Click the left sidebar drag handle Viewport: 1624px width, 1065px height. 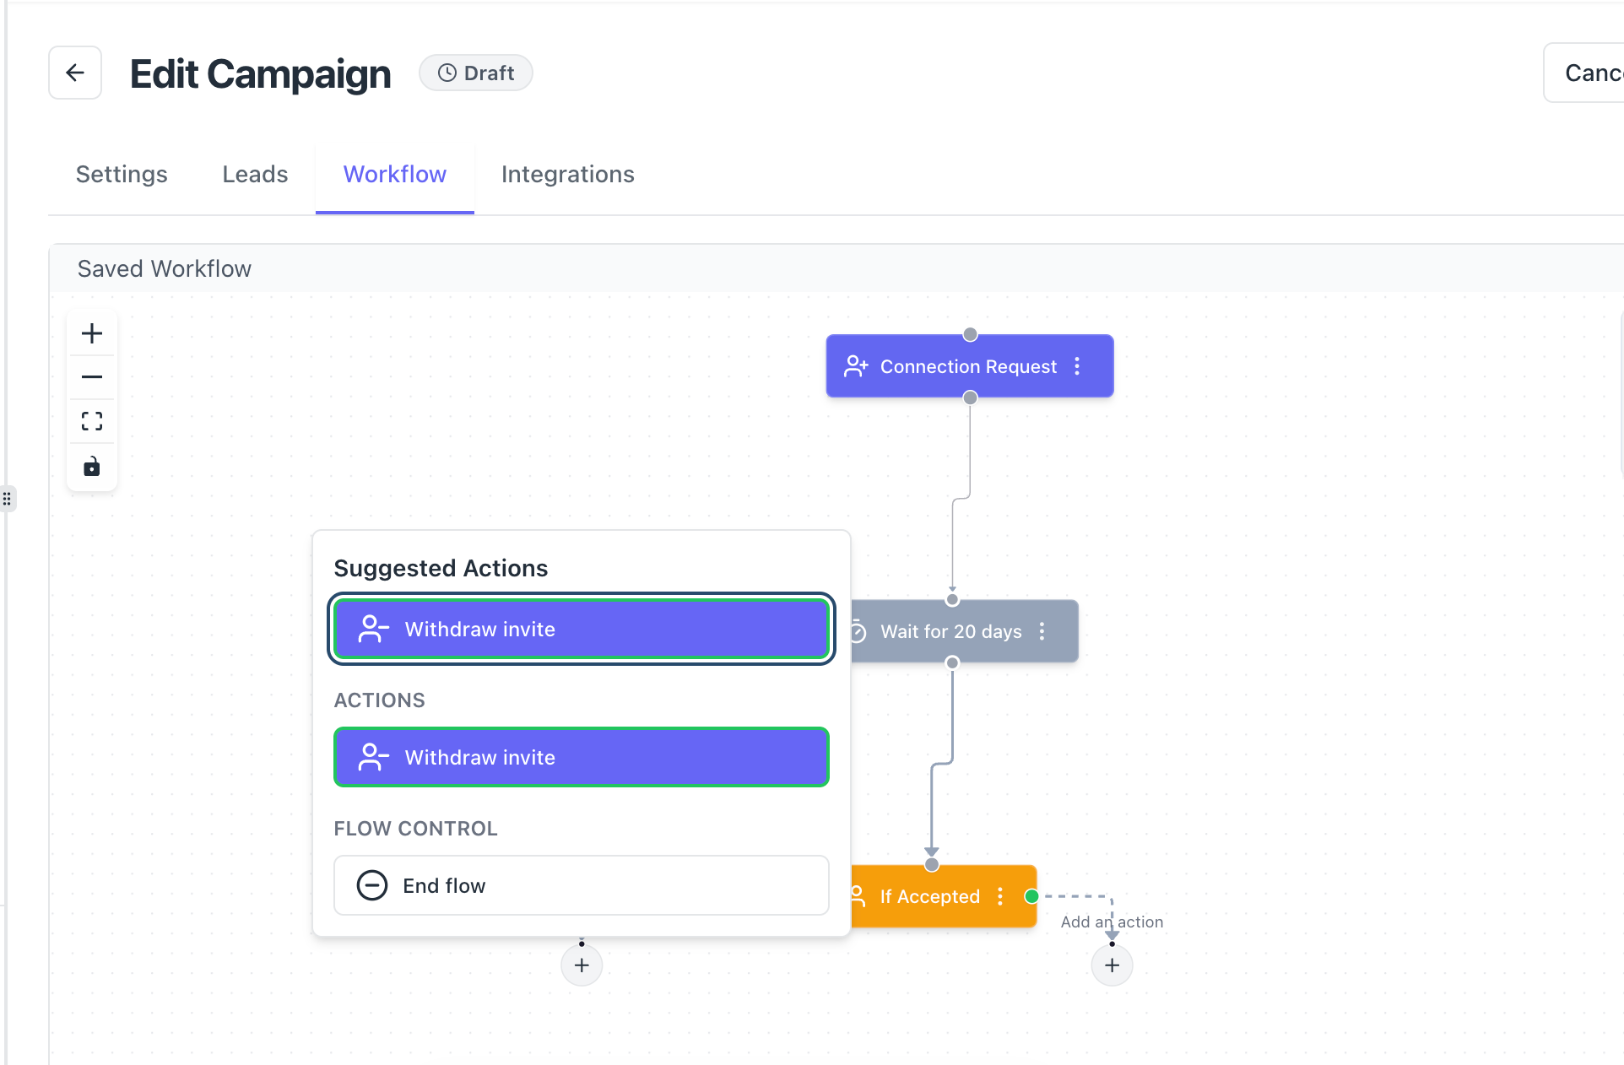pyautogui.click(x=7, y=499)
